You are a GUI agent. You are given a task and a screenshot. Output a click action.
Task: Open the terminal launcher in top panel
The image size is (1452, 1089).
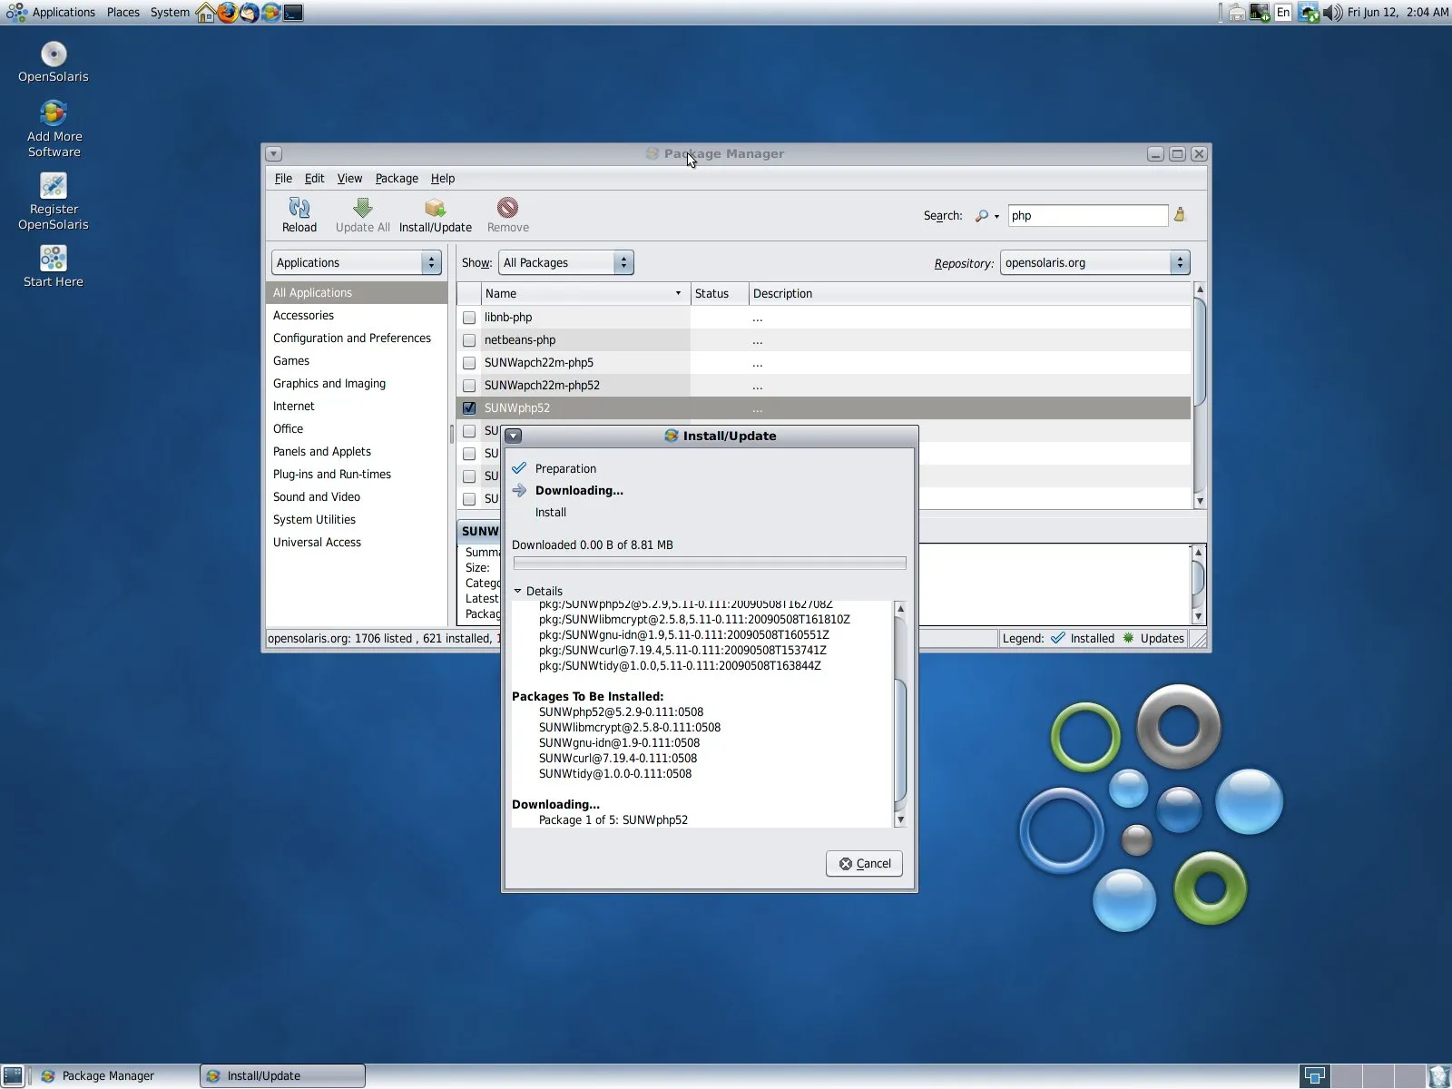[x=293, y=13]
